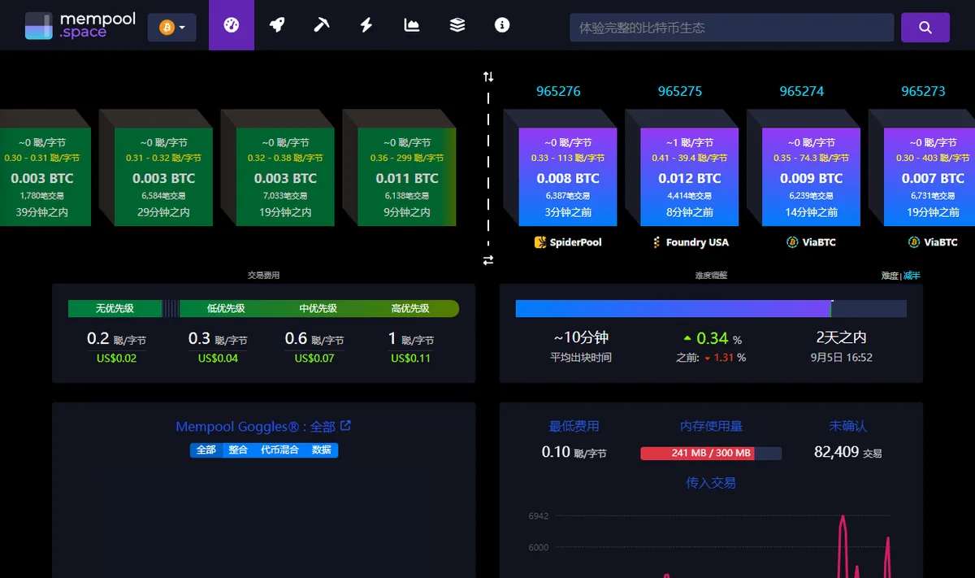
Task: Open the pending block due 29分钟之内
Action: 162,176
